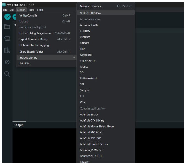The width and height of the screenshot is (188, 164).
Task: Include the Wire library
Action: [x=106, y=102]
